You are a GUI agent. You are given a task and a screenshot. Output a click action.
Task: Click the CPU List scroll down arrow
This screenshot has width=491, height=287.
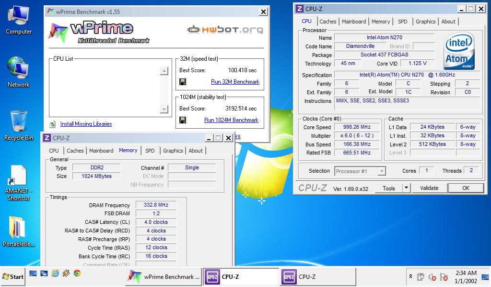click(x=164, y=109)
